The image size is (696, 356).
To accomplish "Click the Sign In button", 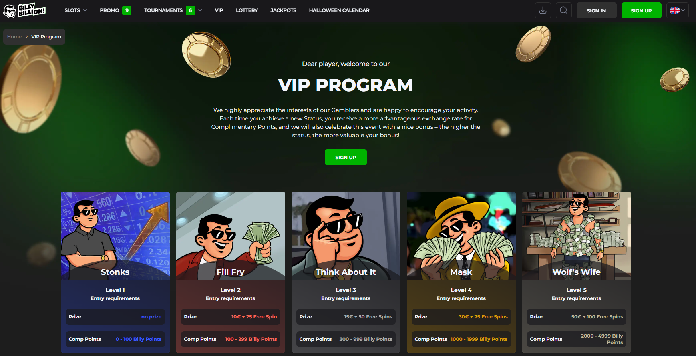I will point(596,10).
